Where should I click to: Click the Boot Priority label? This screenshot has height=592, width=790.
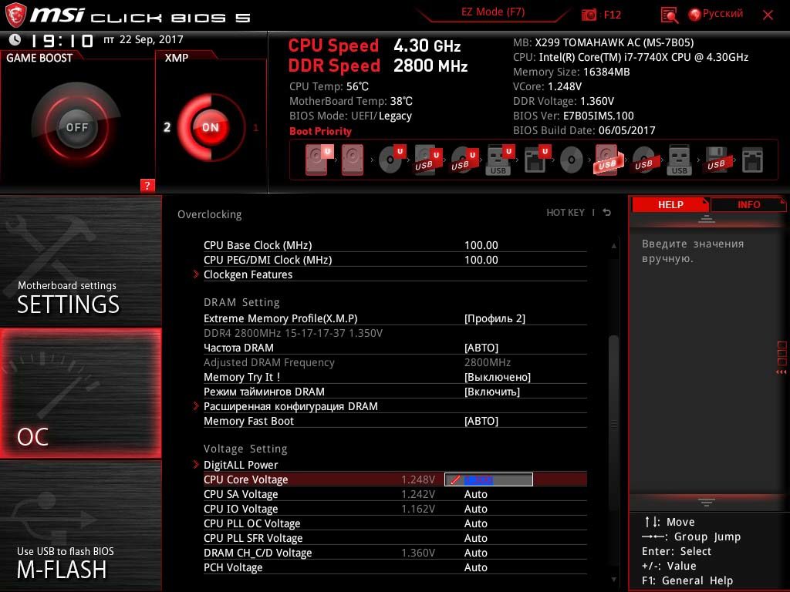(320, 131)
